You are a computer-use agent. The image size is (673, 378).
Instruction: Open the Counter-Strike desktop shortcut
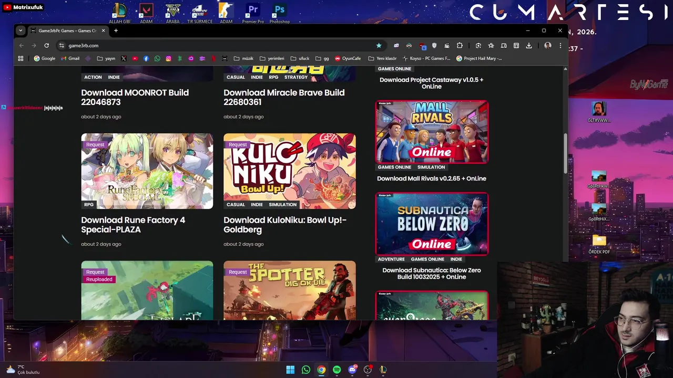click(226, 13)
